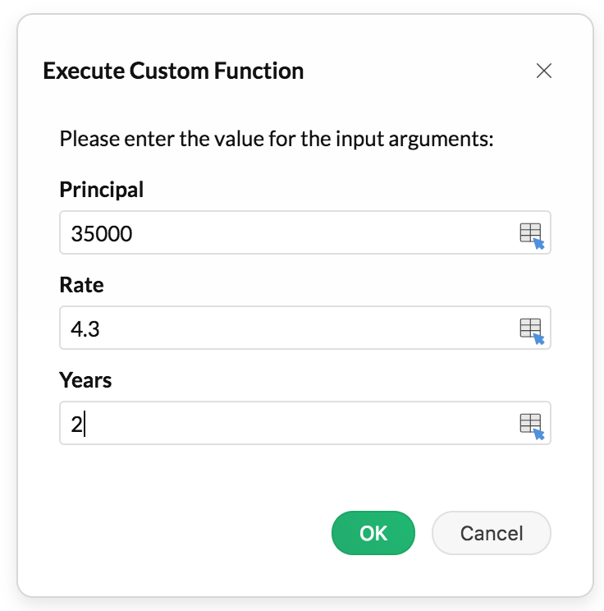Open cell picker for the Principal field
604x611 pixels.
[x=531, y=234]
